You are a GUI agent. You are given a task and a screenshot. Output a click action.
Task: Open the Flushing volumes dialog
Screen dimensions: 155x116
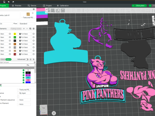pos(16,29)
